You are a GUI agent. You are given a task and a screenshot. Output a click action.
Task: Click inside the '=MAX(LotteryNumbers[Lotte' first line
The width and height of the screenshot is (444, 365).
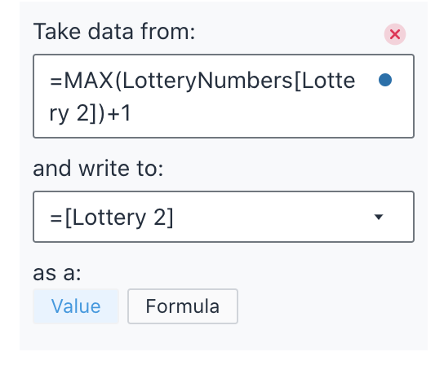tap(202, 81)
